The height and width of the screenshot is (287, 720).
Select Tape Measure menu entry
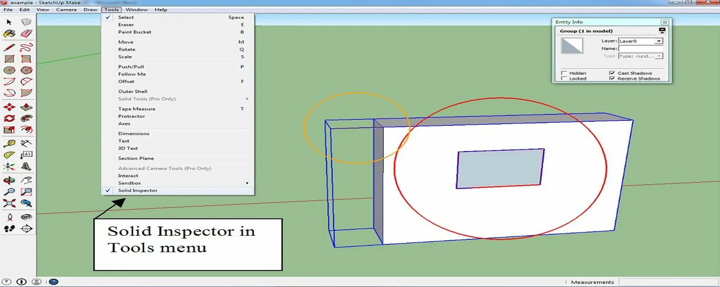click(x=177, y=109)
